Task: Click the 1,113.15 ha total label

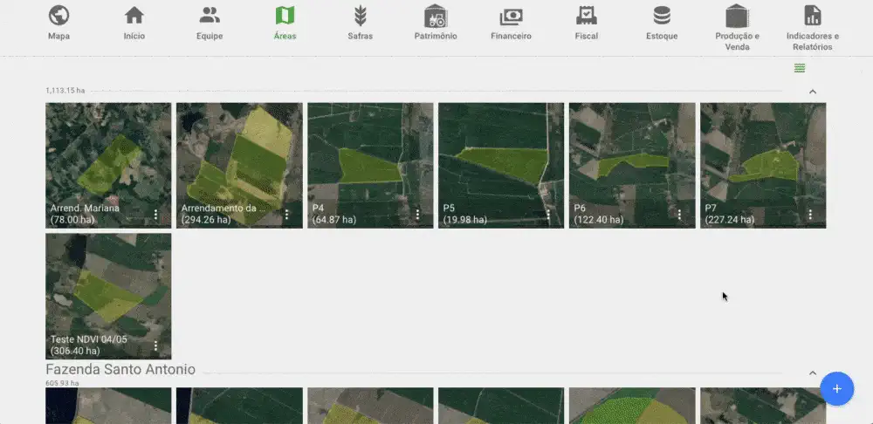Action: (x=65, y=91)
